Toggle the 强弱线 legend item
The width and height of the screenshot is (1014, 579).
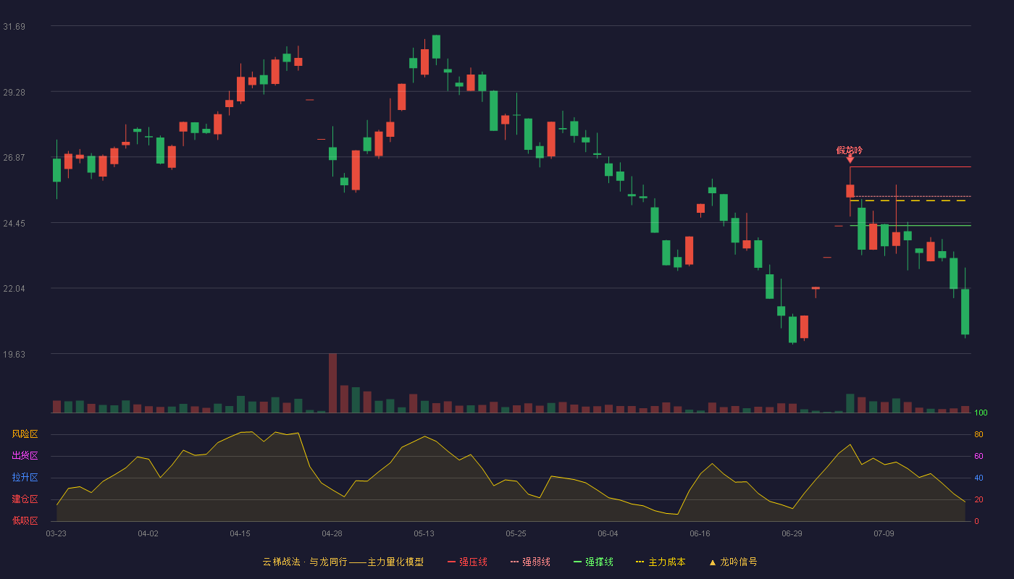pyautogui.click(x=530, y=562)
